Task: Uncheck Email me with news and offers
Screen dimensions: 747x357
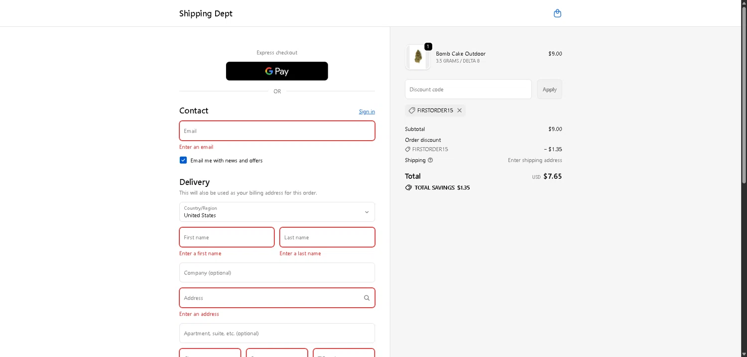Action: 183,160
